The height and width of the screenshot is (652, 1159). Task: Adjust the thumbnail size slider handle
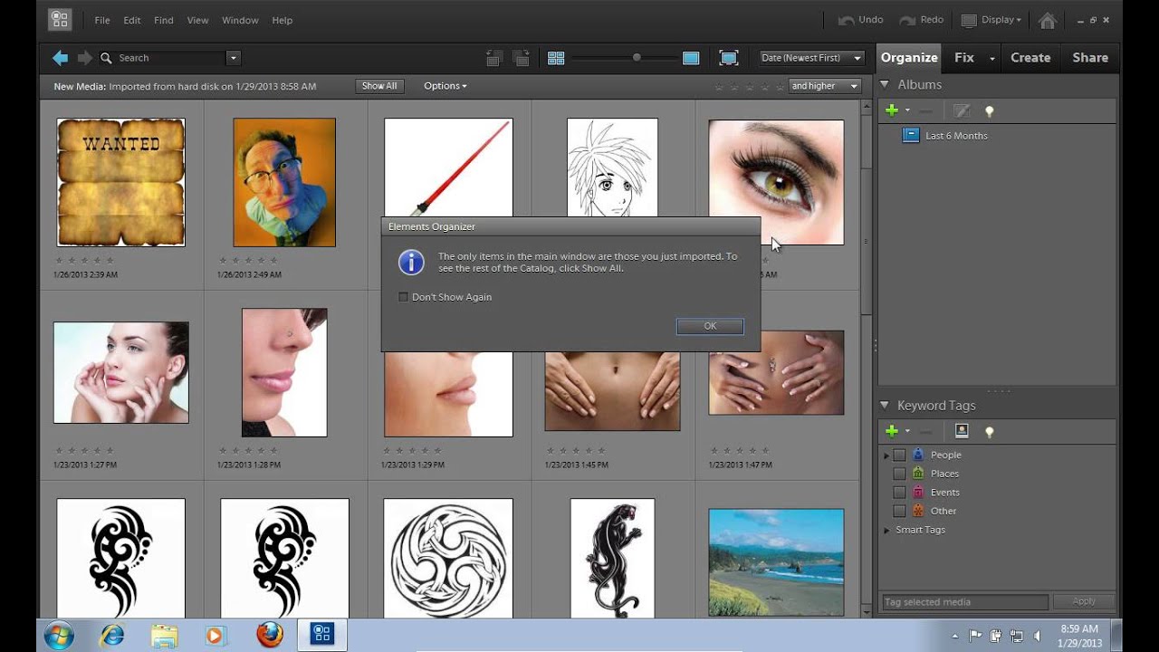tap(637, 58)
